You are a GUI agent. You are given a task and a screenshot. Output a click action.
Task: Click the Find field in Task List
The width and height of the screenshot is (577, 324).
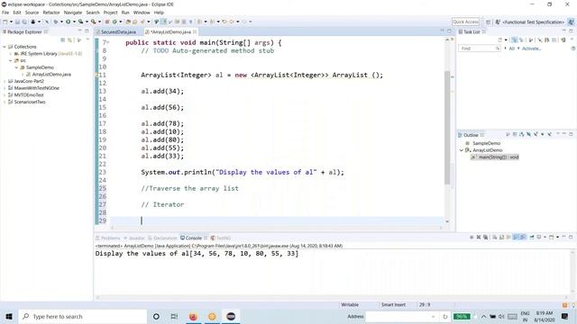click(x=479, y=49)
